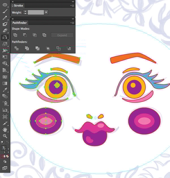Click the right yellow nostril shape
Screen dimensions: 170x178
(101, 116)
